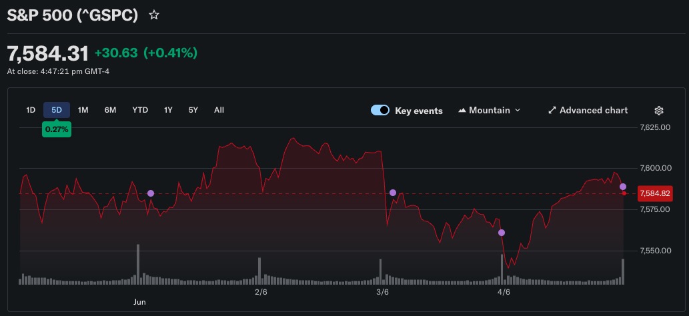
Task: Click the Jun date axis label
Action: pyautogui.click(x=139, y=302)
